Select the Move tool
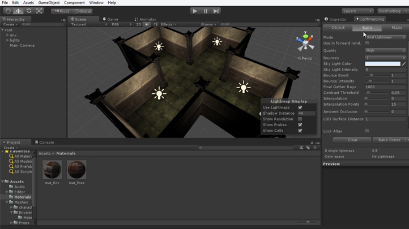Screen dimensions: 409x229 (18, 11)
